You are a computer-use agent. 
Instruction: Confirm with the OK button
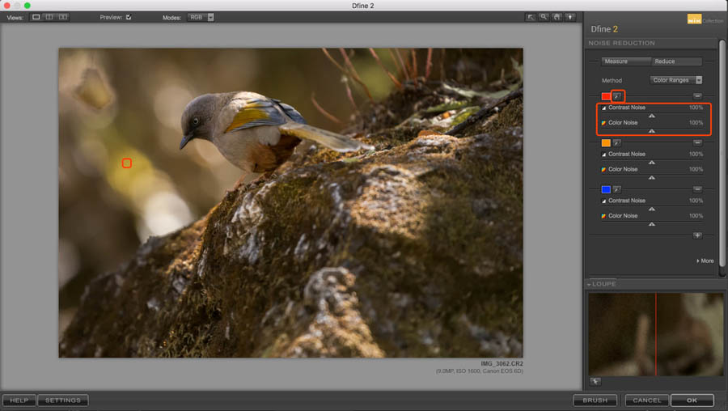tap(692, 400)
